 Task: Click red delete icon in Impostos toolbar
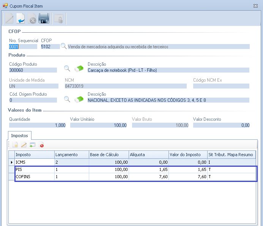tap(42, 145)
